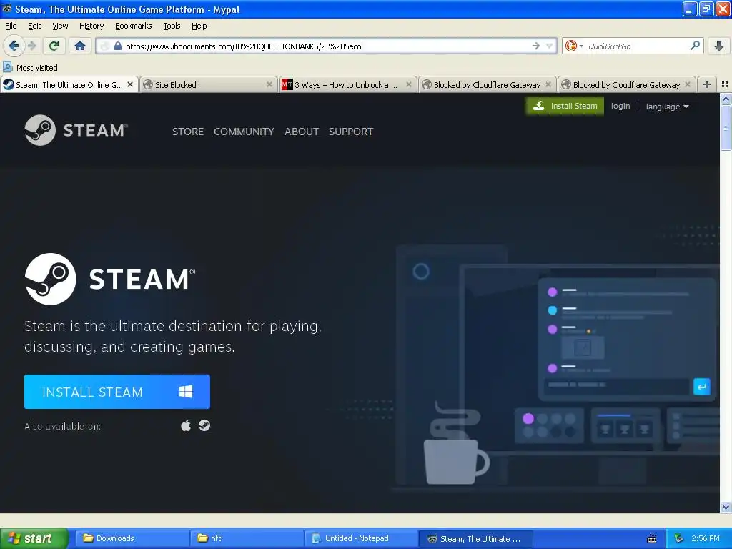Viewport: 732px width, 549px height.
Task: Open the COMMUNITY navigation link
Action: pos(244,132)
